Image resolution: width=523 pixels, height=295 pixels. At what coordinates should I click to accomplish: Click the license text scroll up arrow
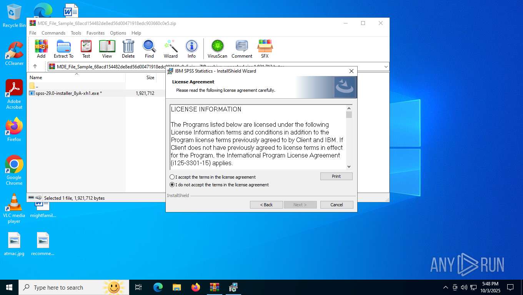pos(349,108)
